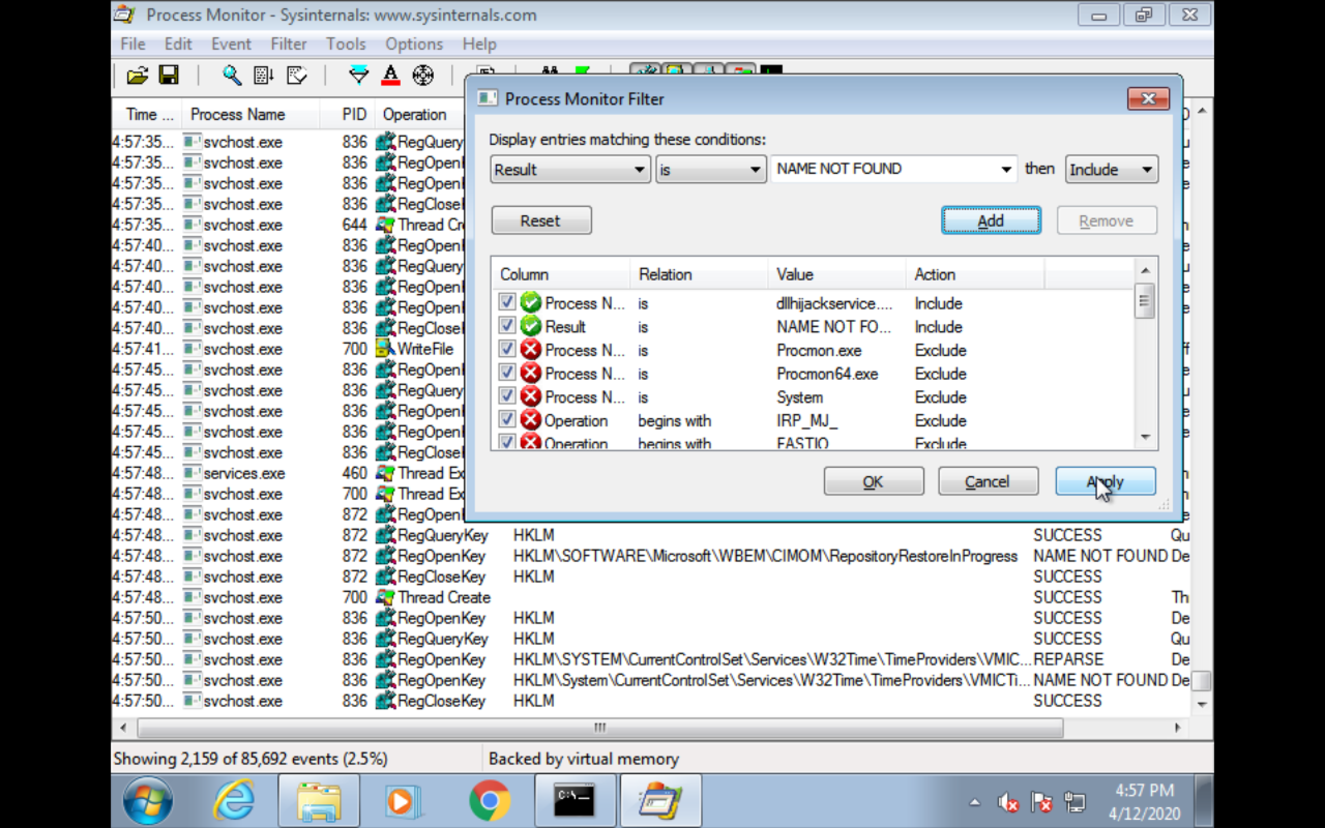The height and width of the screenshot is (828, 1325).
Task: Click Cancel in Process Monitor Filter dialog
Action: (988, 481)
